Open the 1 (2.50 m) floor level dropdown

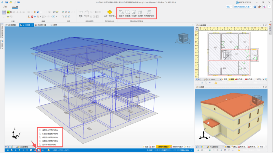(212, 79)
